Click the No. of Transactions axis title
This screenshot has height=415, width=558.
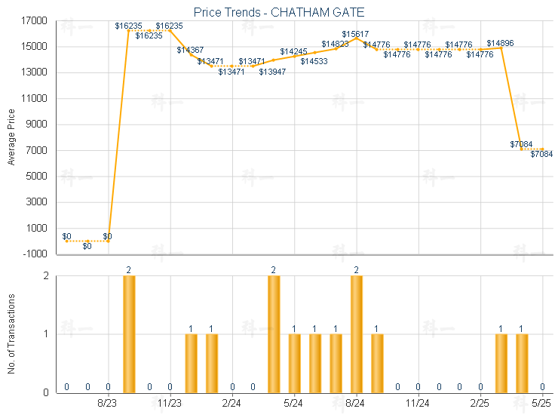coord(11,334)
